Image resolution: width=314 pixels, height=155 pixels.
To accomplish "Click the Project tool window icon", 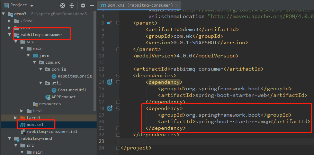I will (7, 6).
